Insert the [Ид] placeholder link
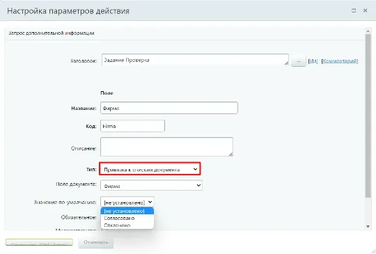Image resolution: width=376 pixels, height=254 pixels. [x=313, y=61]
